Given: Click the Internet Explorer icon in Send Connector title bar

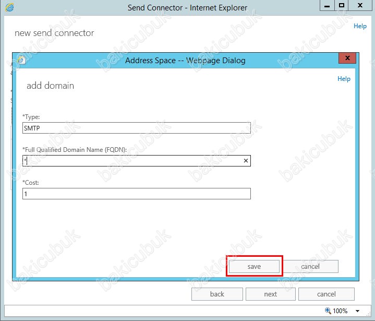Looking at the screenshot, I should (x=9, y=7).
